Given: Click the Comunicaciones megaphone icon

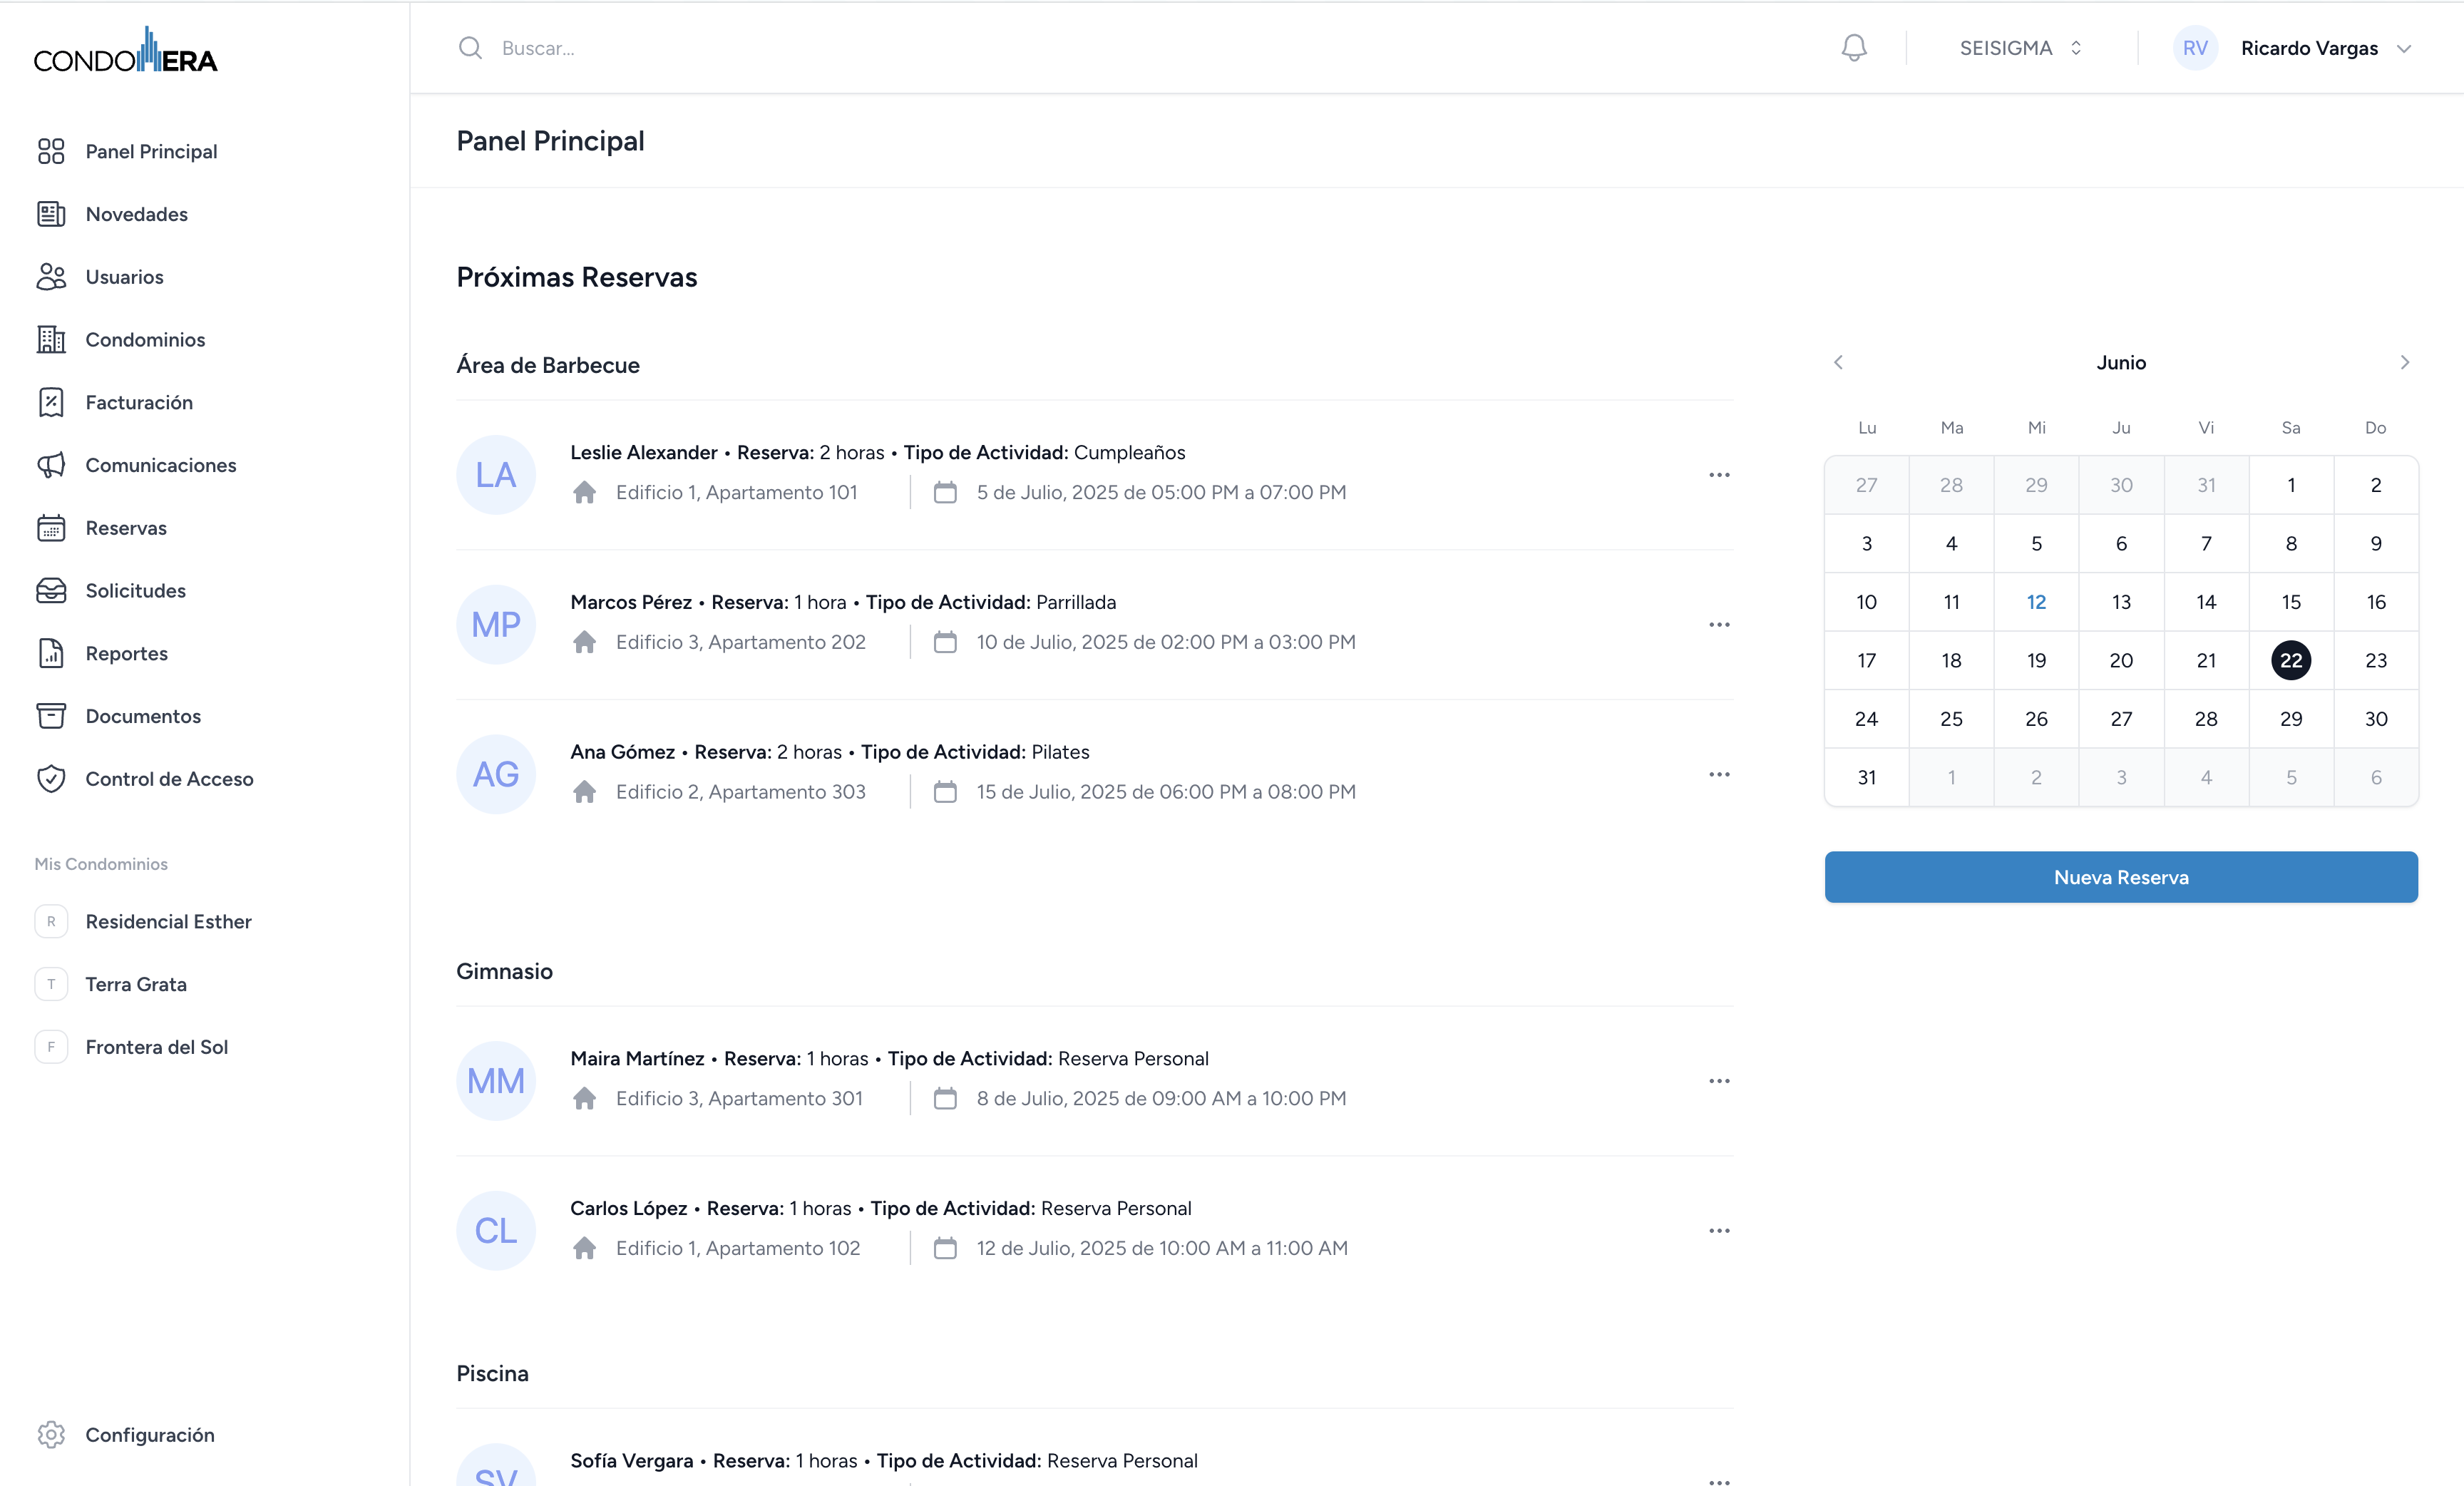Looking at the screenshot, I should 51,465.
